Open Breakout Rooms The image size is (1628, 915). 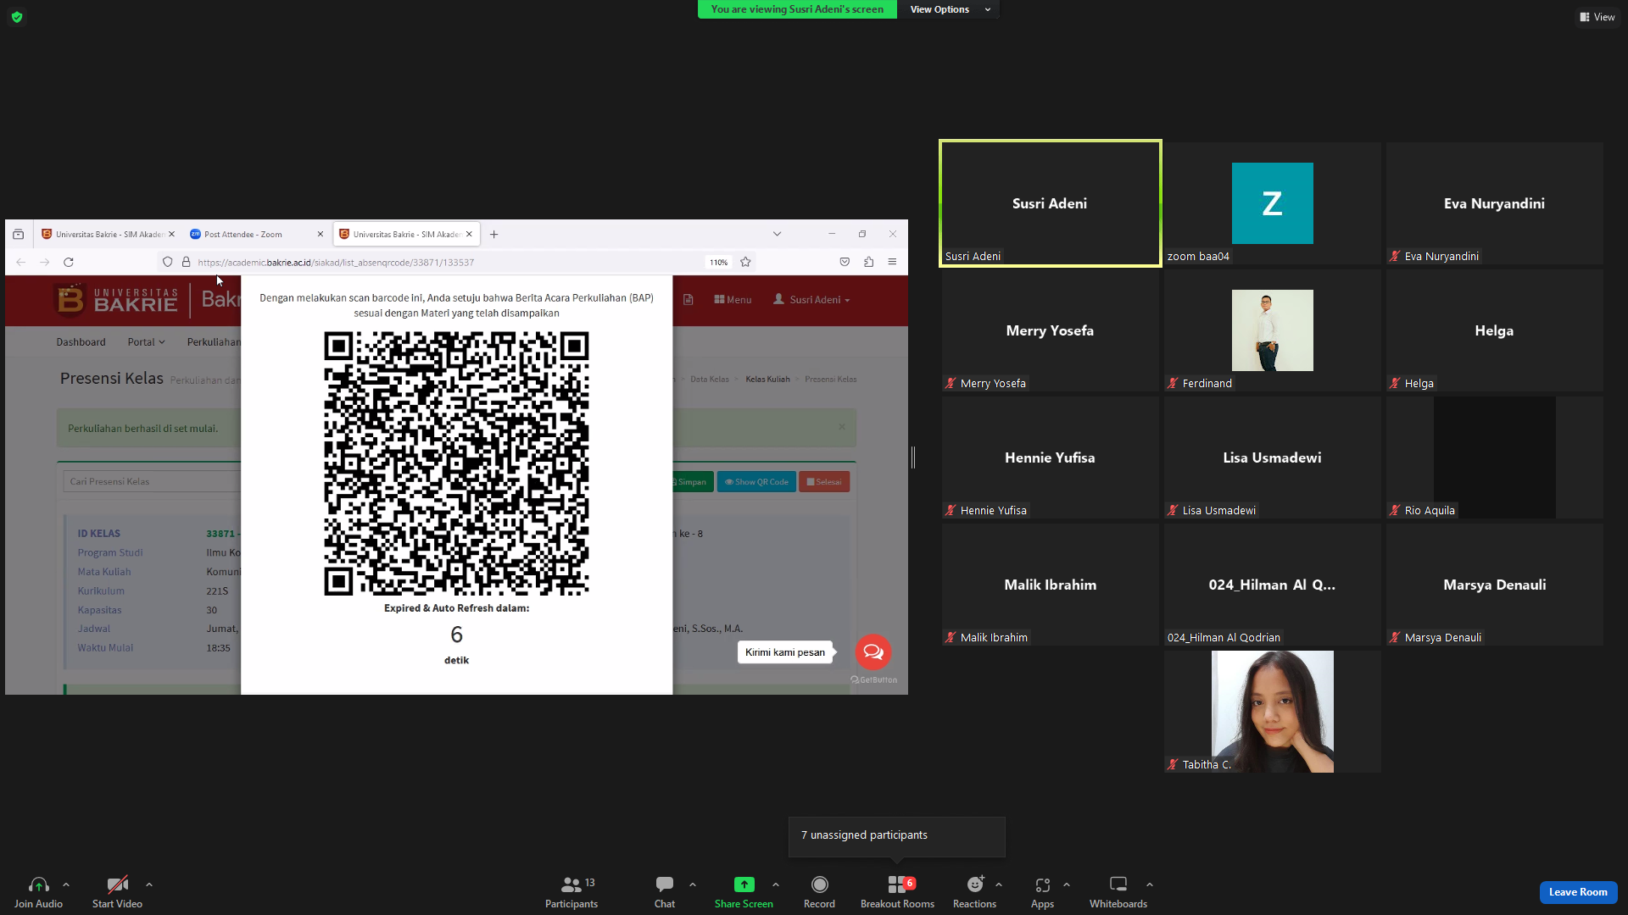coord(897,892)
